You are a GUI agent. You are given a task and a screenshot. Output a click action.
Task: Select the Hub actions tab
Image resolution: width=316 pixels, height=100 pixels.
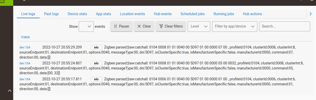[x=252, y=14]
